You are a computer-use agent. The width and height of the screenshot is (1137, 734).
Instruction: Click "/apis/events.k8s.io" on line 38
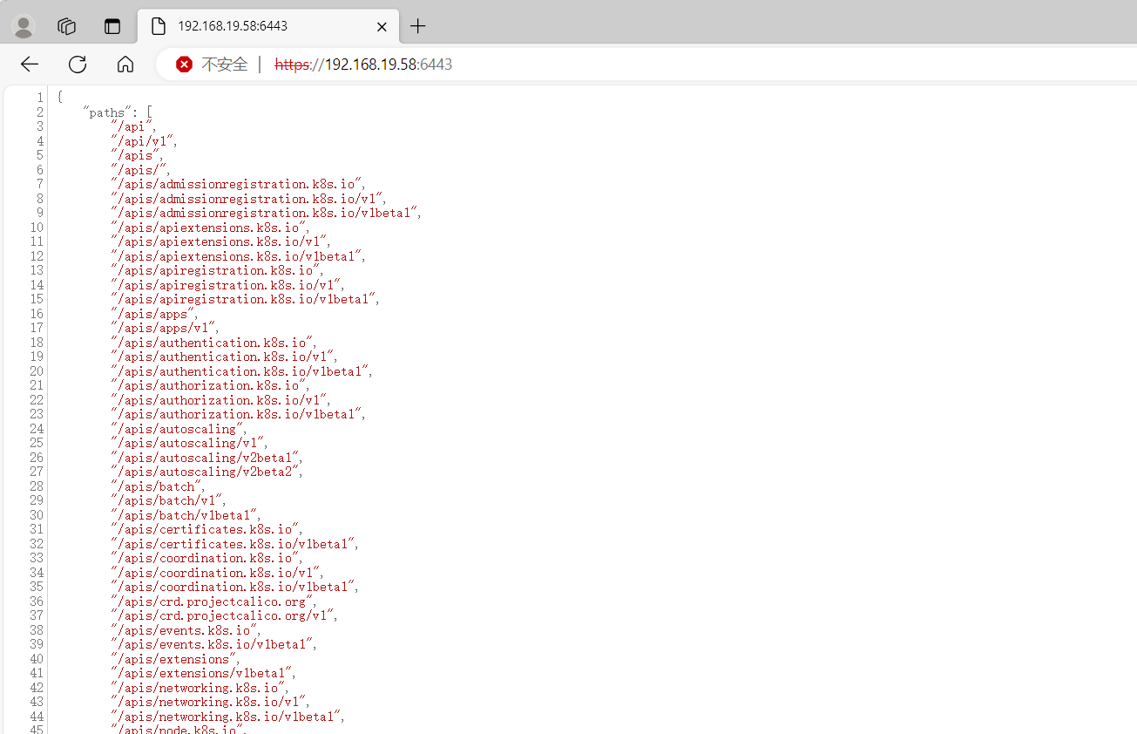tap(184, 630)
